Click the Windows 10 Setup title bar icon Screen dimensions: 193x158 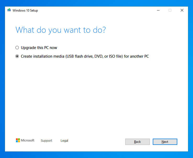pos(9,10)
